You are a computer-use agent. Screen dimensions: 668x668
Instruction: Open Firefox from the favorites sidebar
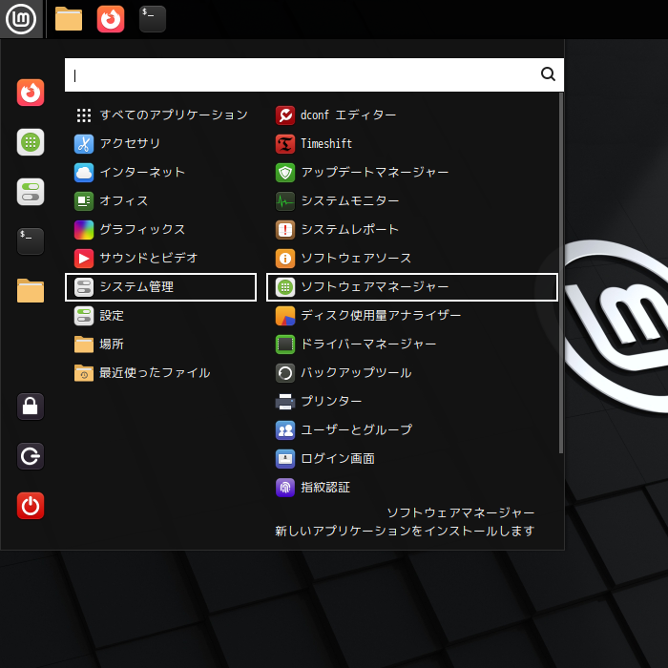click(x=31, y=93)
